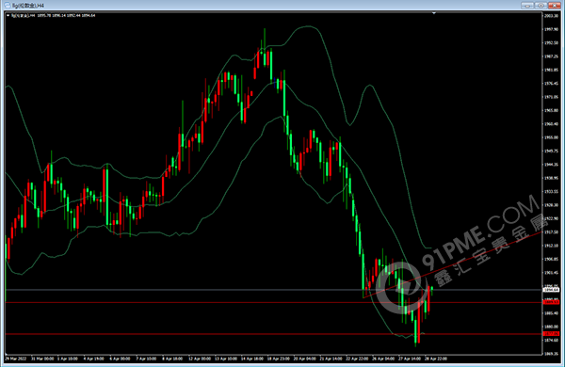Click the gray bid price line
This screenshot has width=565, height=367.
(274, 290)
